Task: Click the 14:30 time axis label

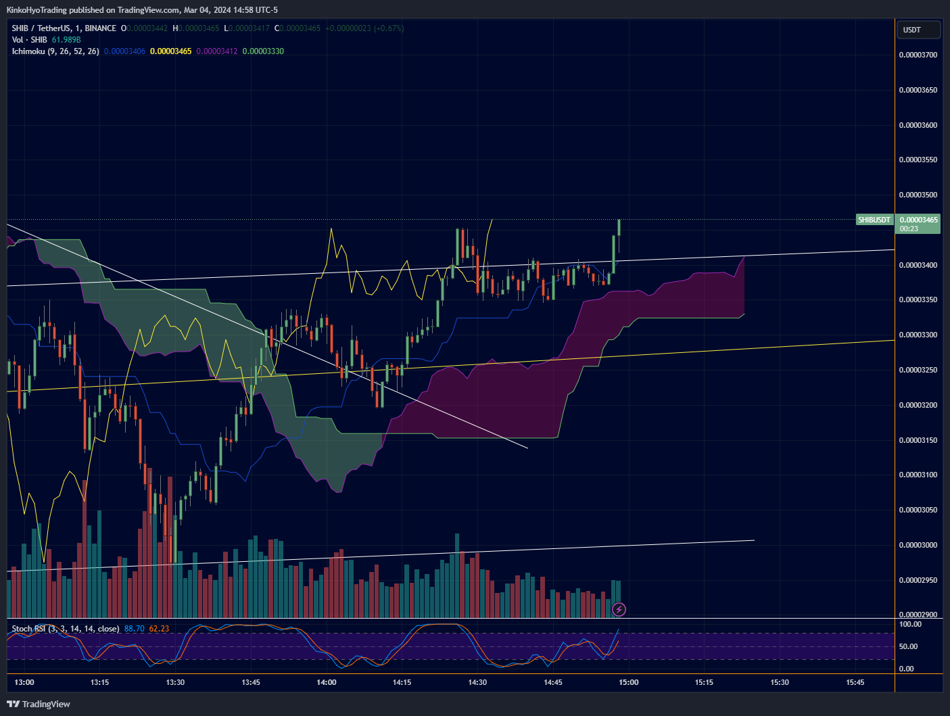Action: (477, 682)
